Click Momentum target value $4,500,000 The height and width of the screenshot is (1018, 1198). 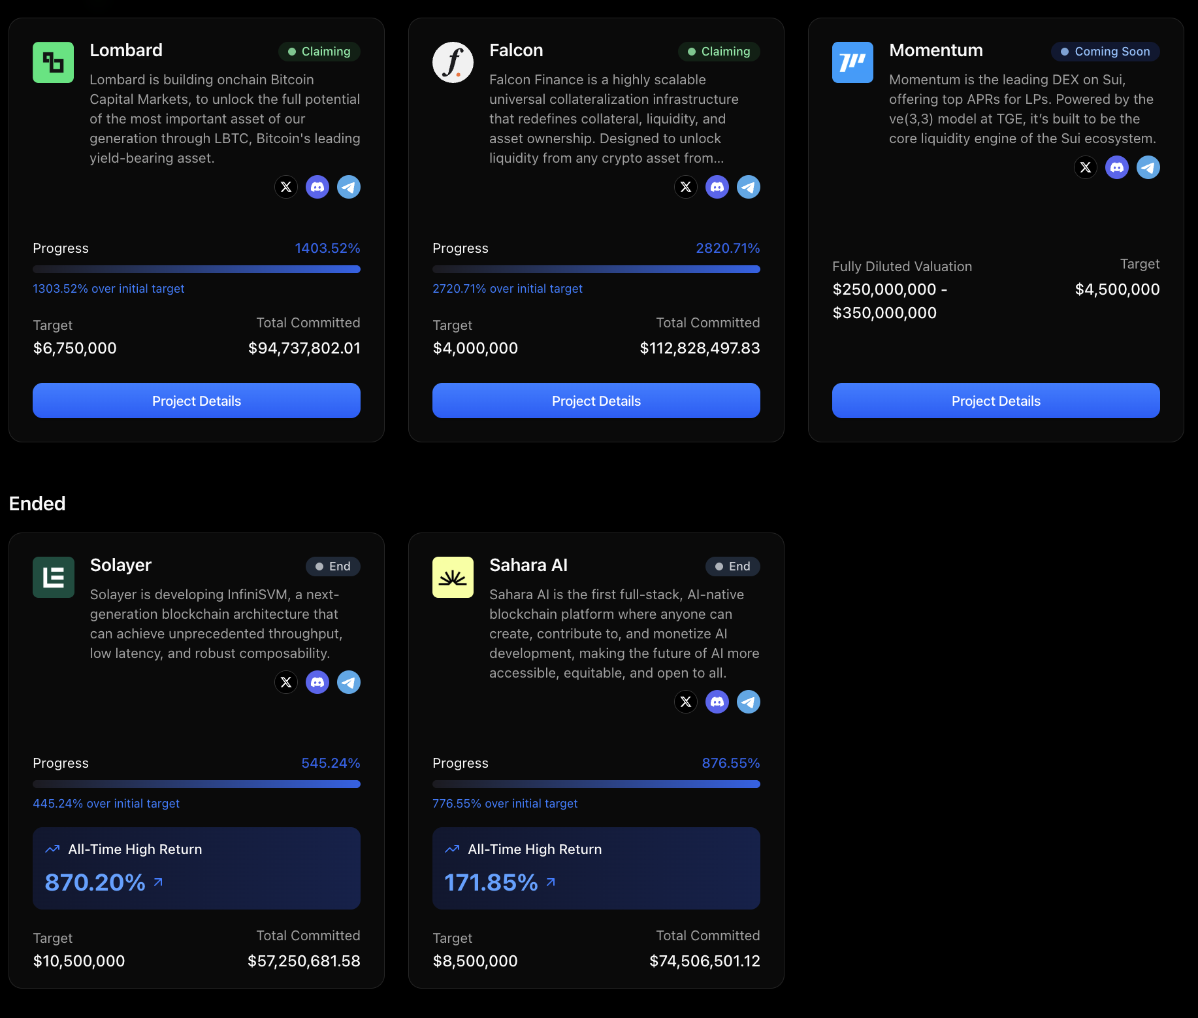coord(1118,289)
